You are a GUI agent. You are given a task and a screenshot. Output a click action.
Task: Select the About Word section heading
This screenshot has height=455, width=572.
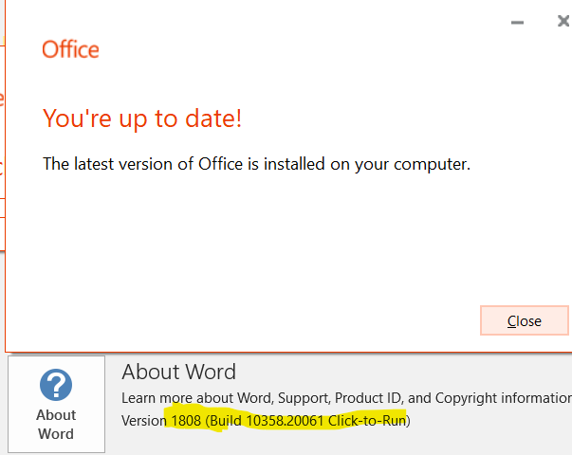click(178, 372)
